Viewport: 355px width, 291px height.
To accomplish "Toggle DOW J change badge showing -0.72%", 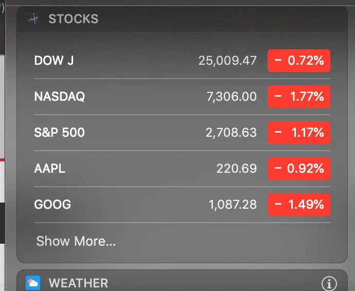I will [x=298, y=61].
